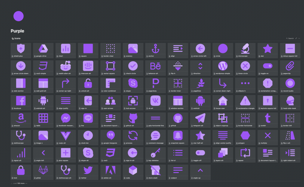The image size is (304, 187).
Task: Click the head-side-mask icon card
Action: 290,103
